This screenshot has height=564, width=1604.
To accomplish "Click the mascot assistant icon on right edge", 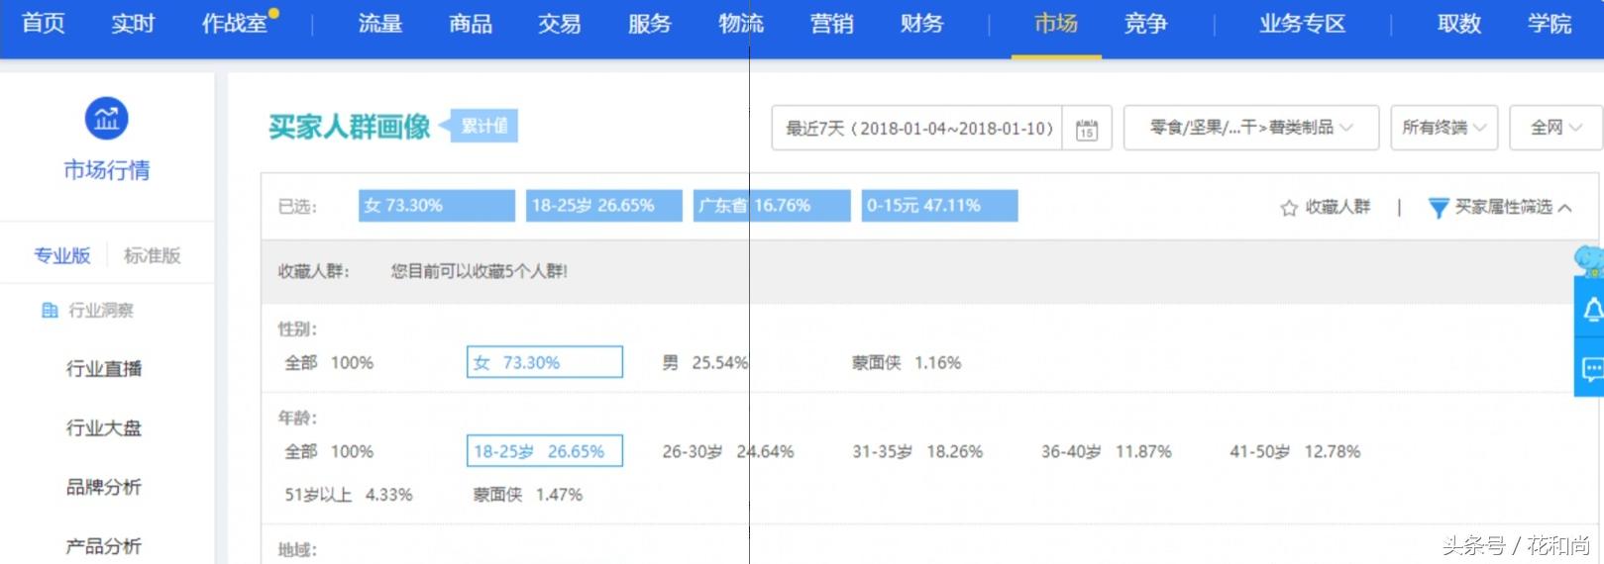I will [1589, 261].
